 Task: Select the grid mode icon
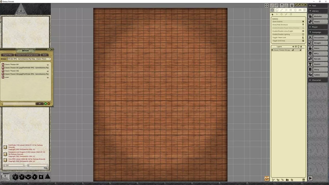305,10
